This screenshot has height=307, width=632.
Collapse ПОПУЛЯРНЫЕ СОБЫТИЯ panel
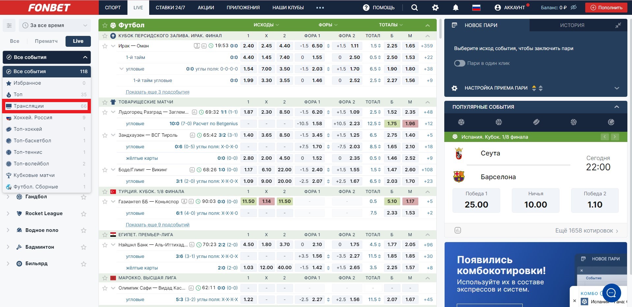(617, 107)
